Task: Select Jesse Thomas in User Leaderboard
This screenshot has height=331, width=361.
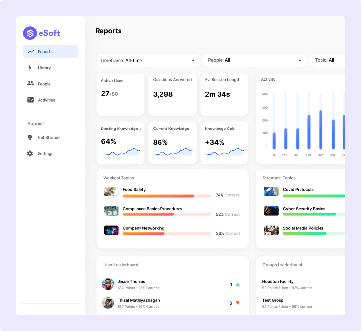Action: [x=131, y=281]
